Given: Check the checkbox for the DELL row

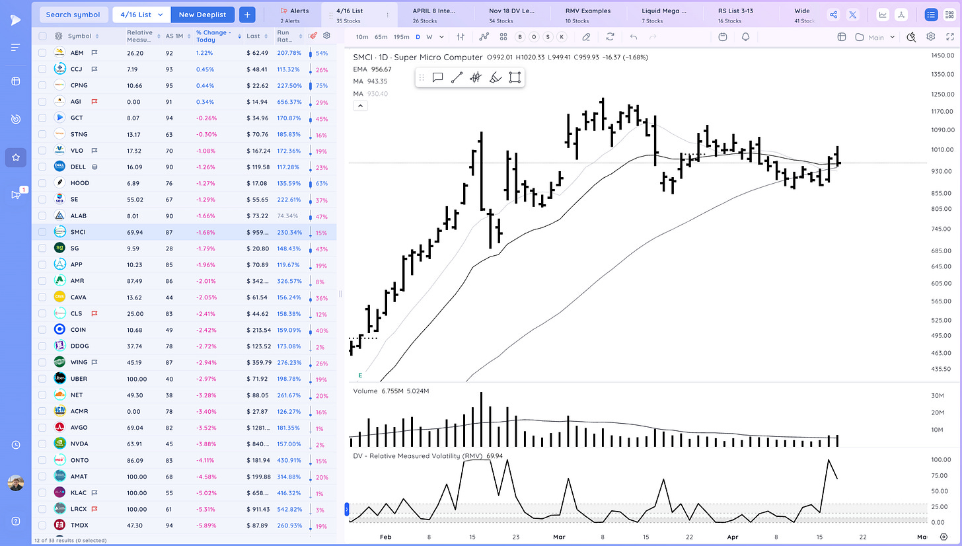Looking at the screenshot, I should (42, 167).
